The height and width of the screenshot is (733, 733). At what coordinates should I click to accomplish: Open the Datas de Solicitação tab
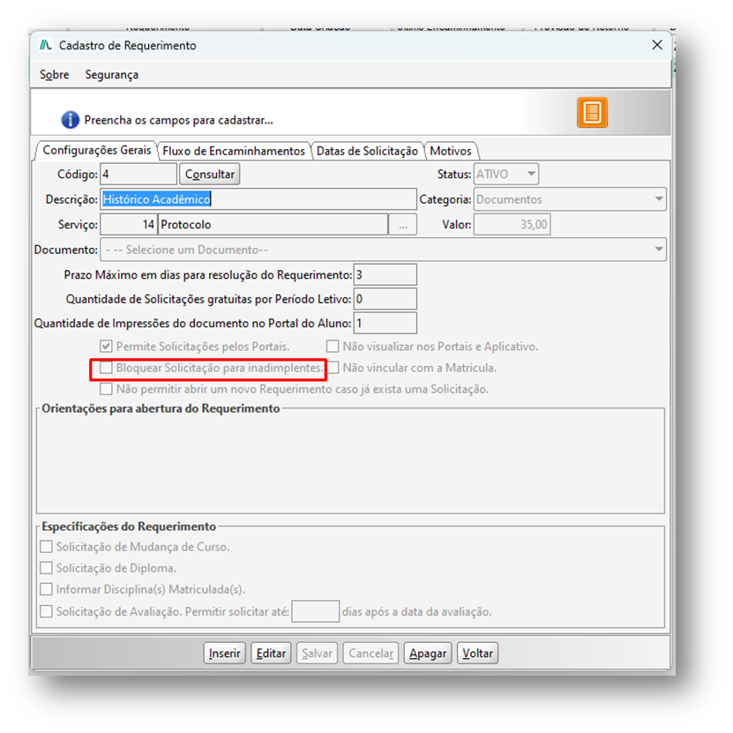pyautogui.click(x=367, y=151)
